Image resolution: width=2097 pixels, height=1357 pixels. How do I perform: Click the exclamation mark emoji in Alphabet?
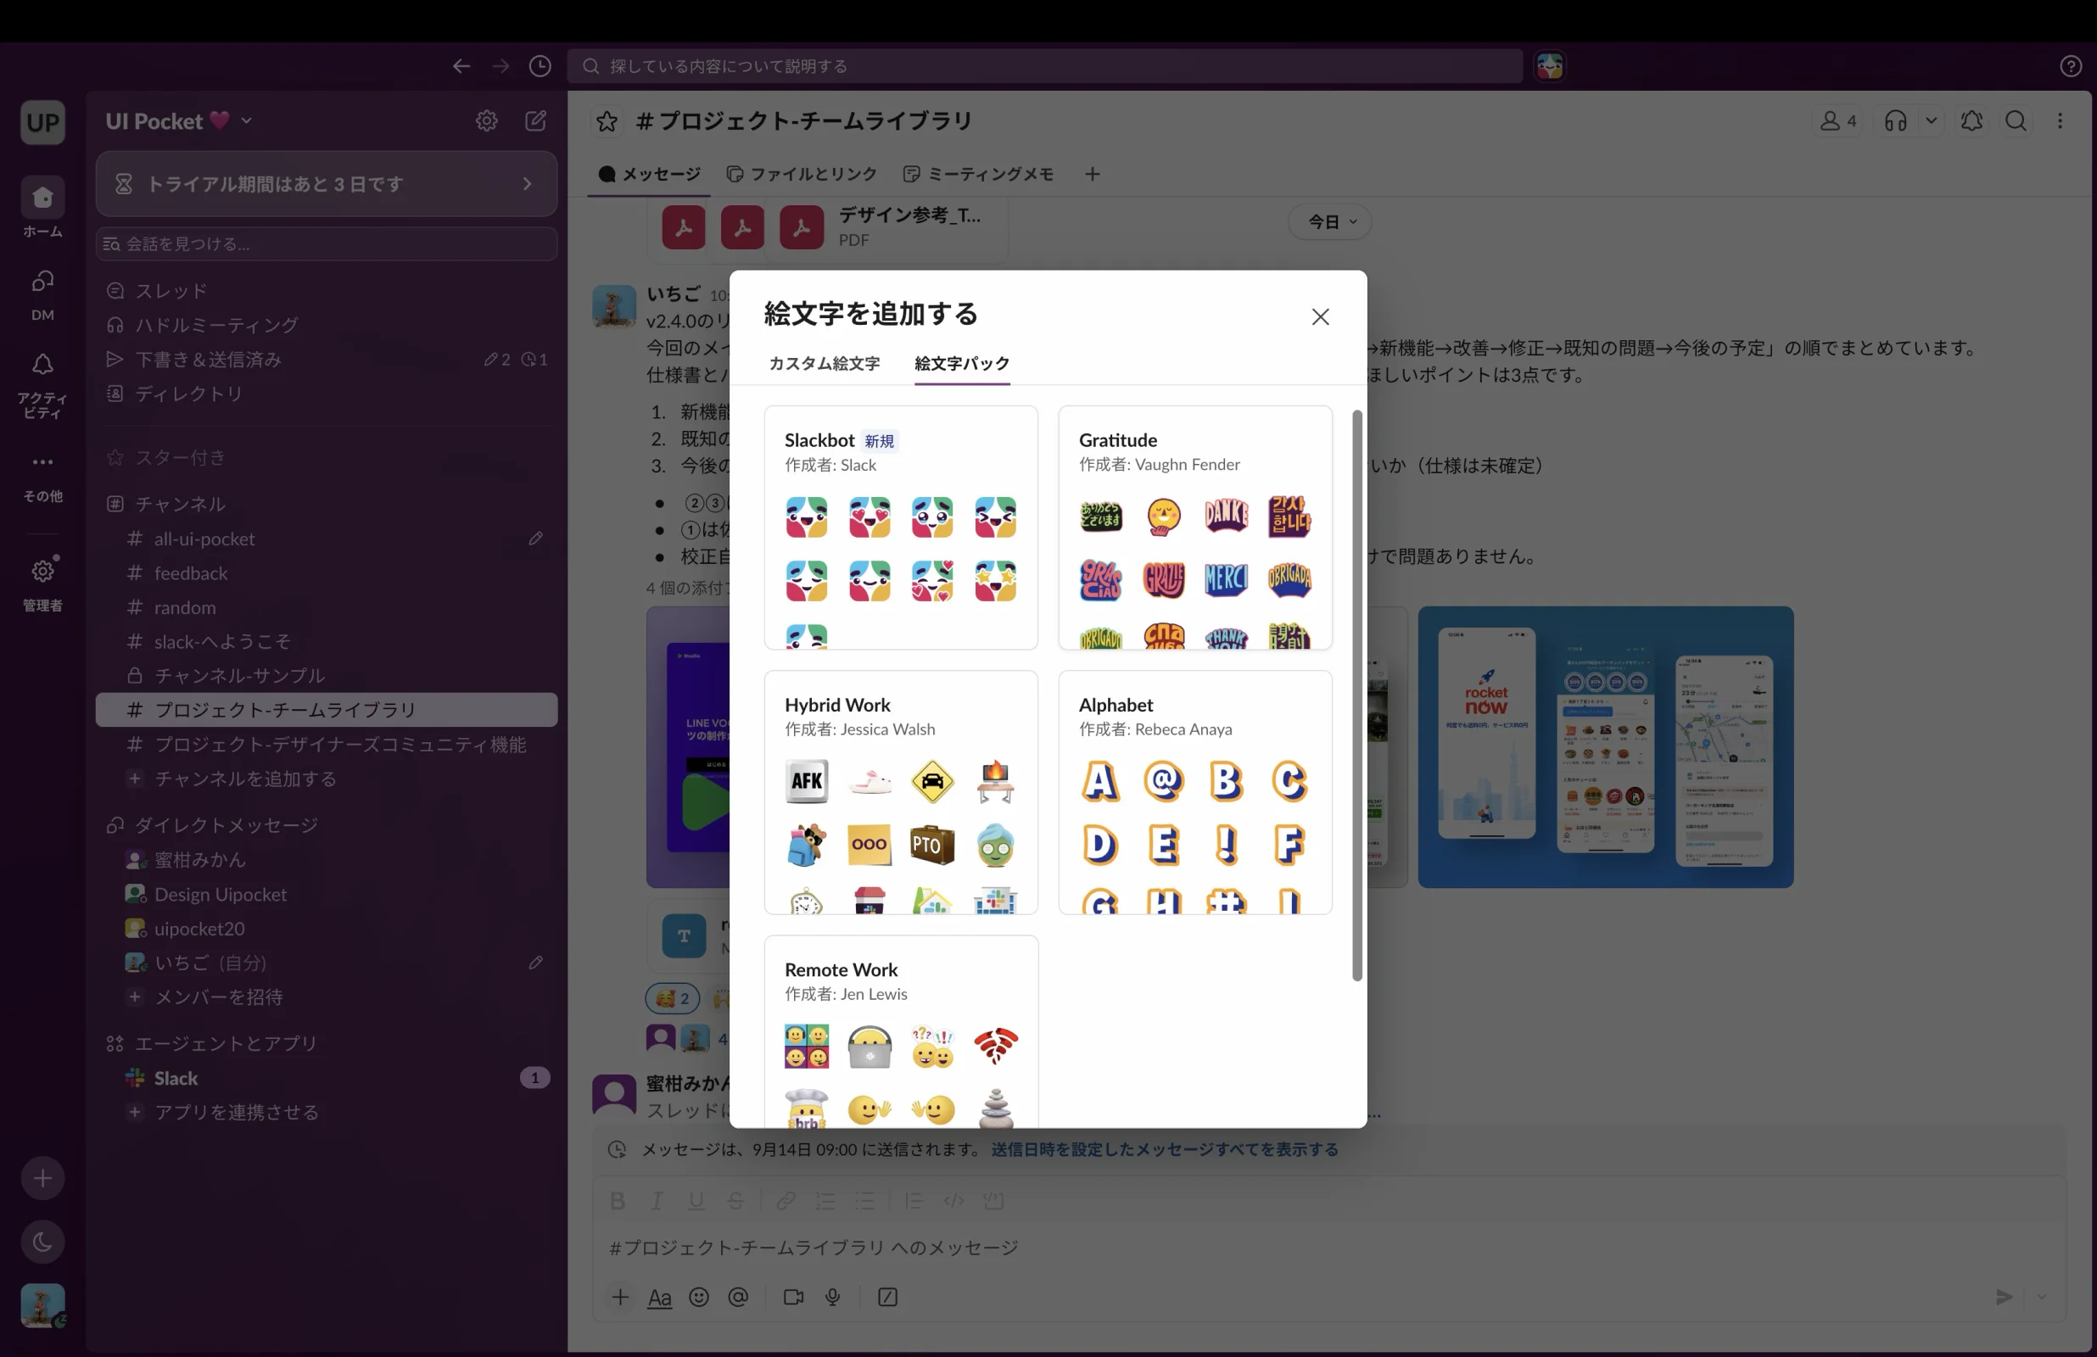click(x=1226, y=844)
